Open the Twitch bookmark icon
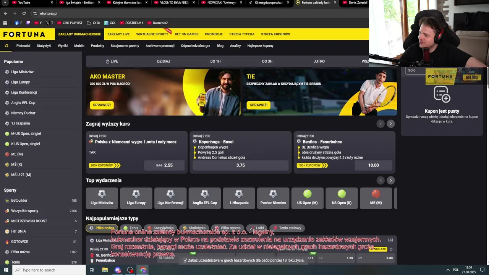The width and height of the screenshot is (489, 275). [x=28, y=23]
